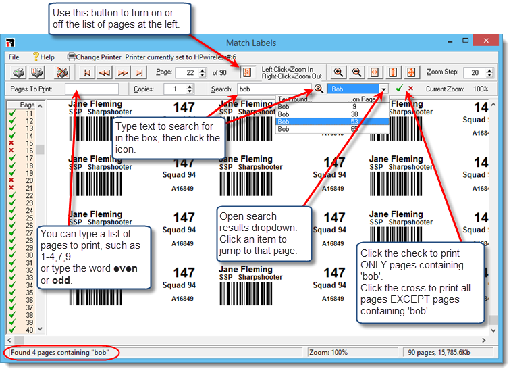
Task: Increase Zoom Step with up stepper
Action: (x=490, y=70)
